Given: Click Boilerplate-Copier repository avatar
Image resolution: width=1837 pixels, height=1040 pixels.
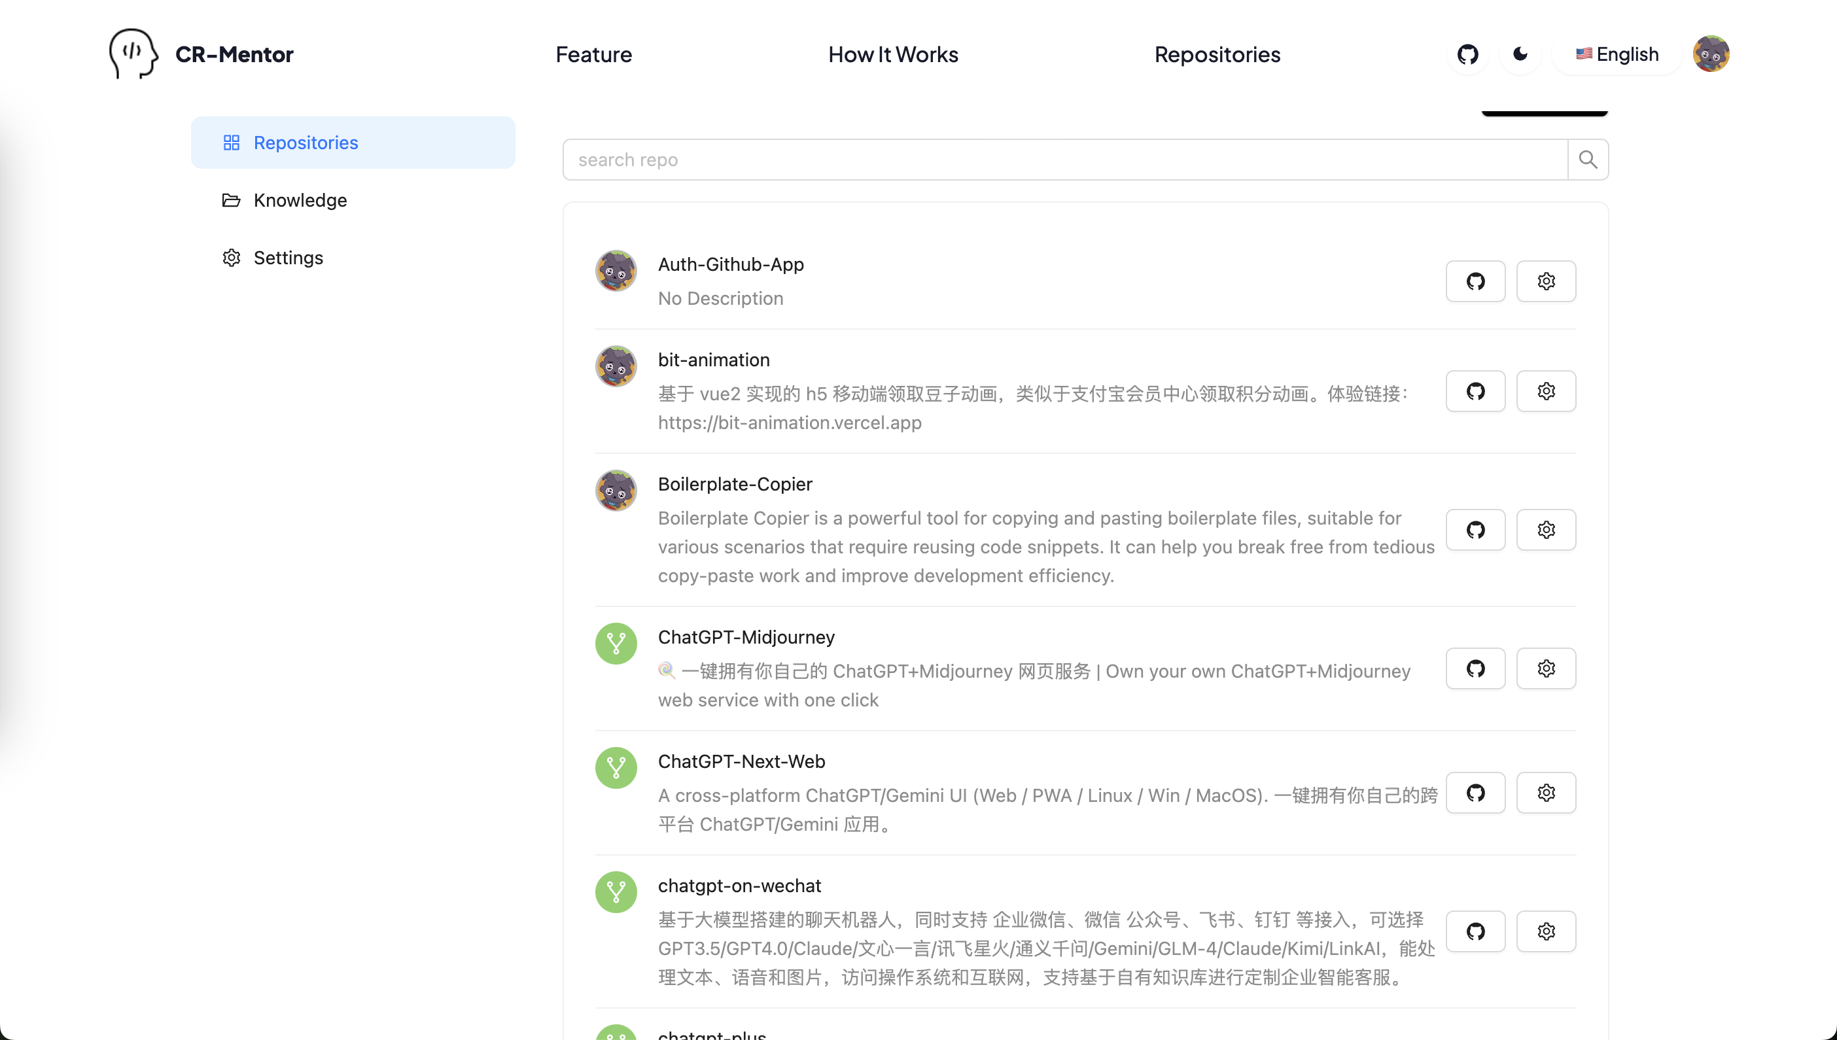Looking at the screenshot, I should pyautogui.click(x=616, y=490).
